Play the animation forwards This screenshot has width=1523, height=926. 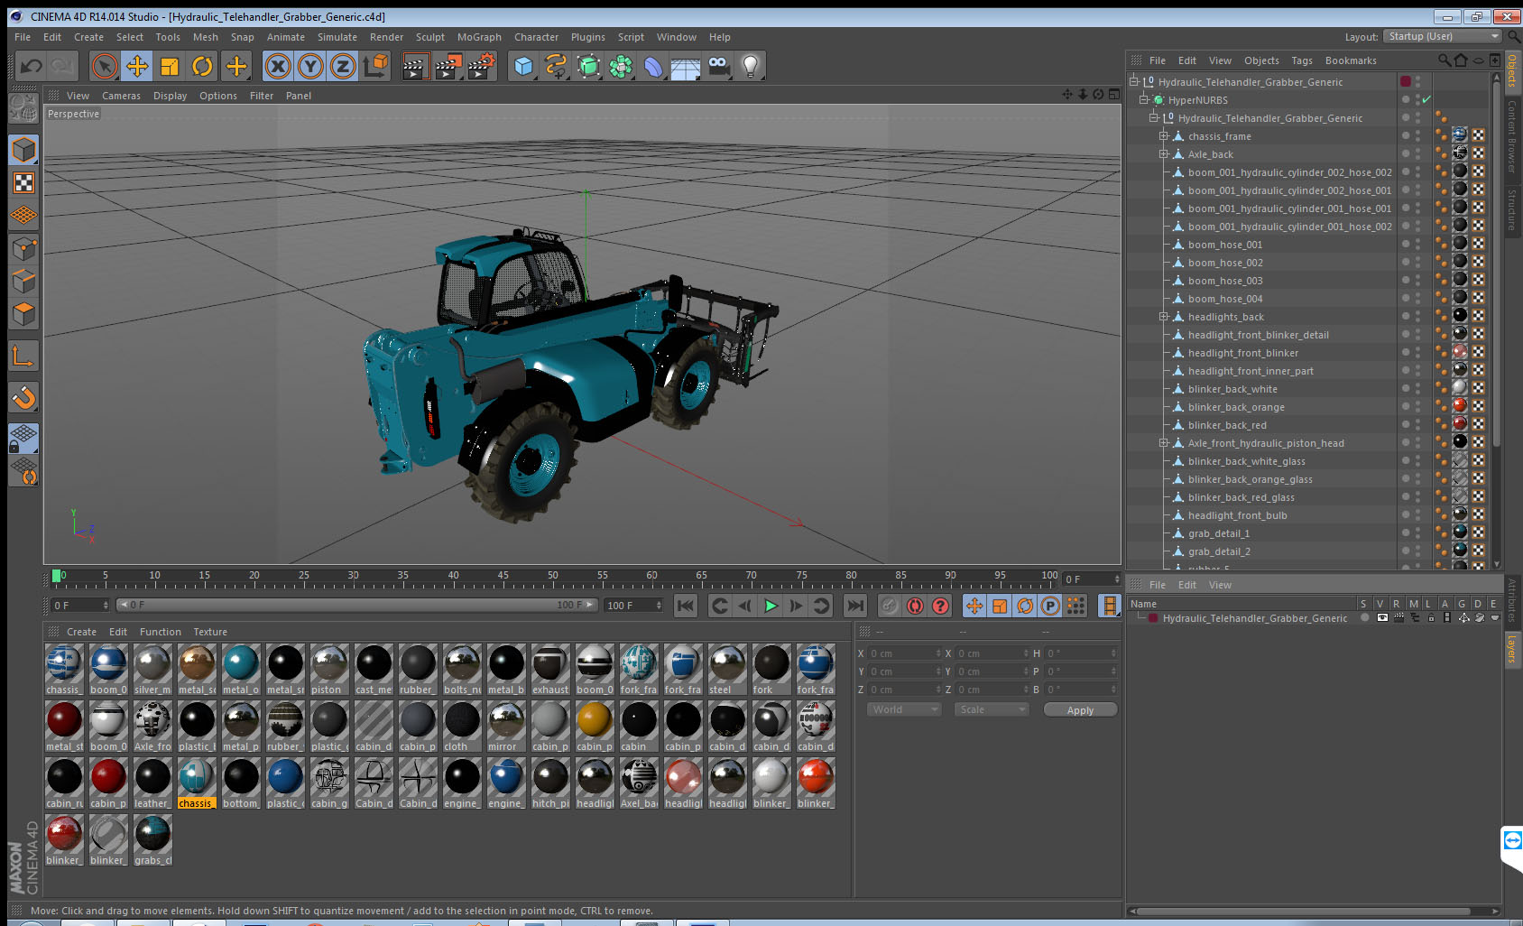coord(771,606)
